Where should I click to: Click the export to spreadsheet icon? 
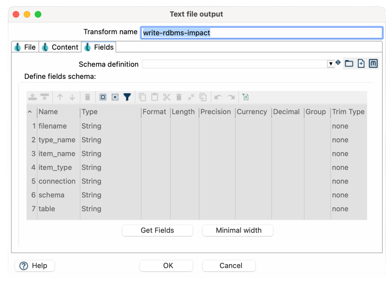[x=246, y=97]
